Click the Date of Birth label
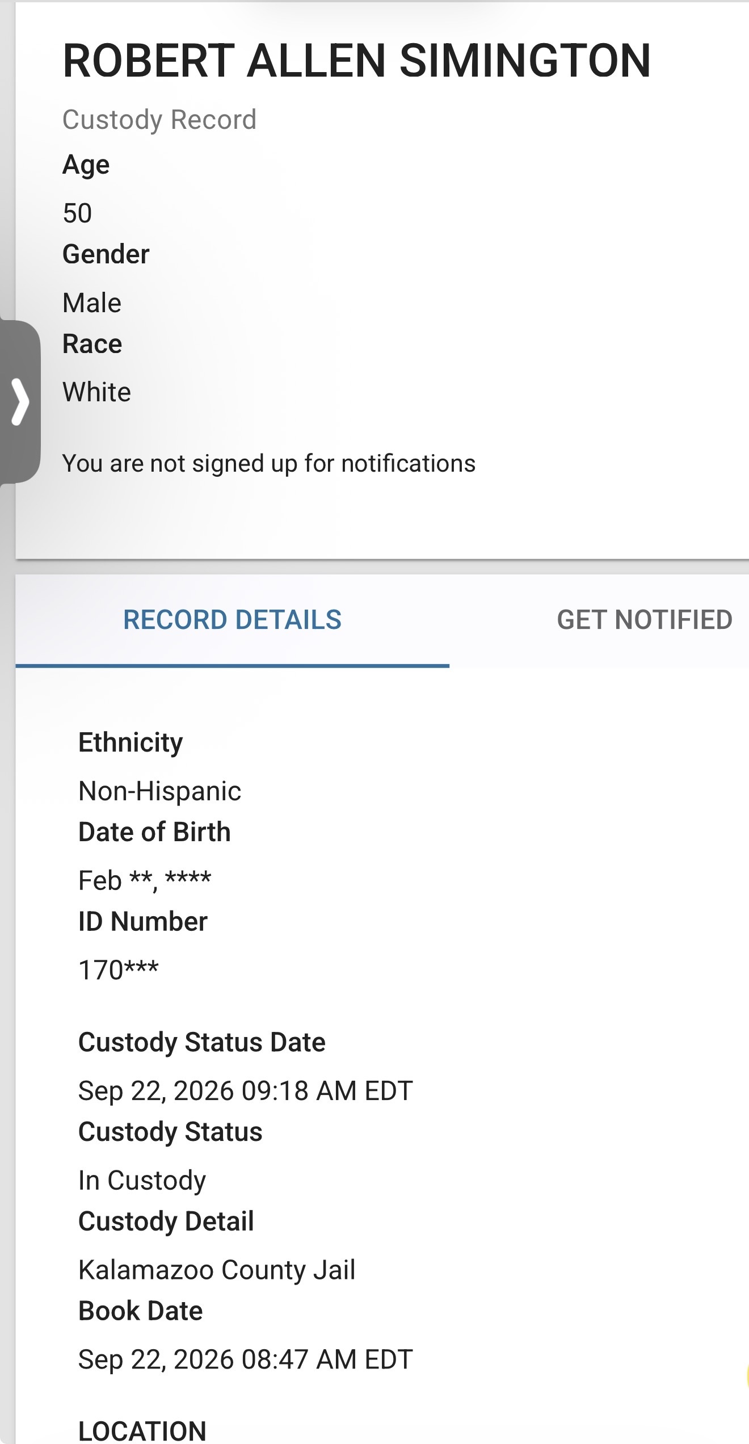The image size is (749, 1444). tap(155, 832)
